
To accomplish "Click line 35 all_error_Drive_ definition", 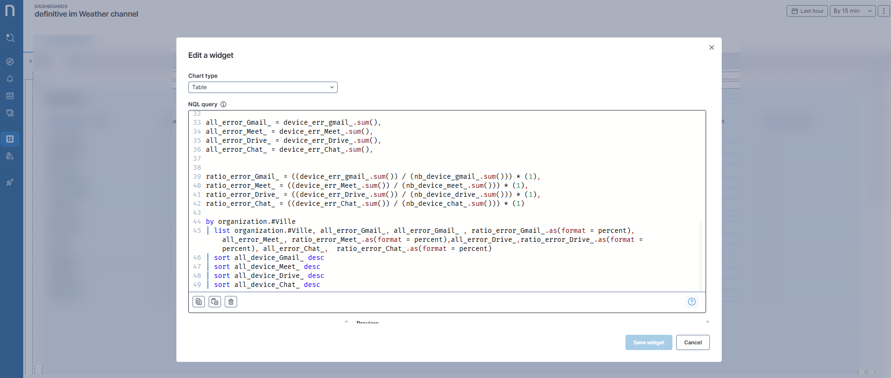I will tap(293, 140).
